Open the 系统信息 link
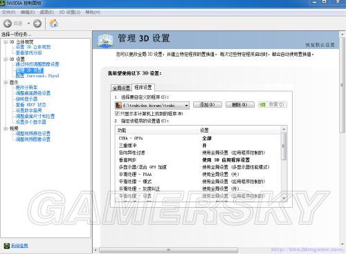 (x=19, y=246)
